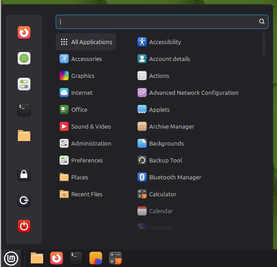Click the search magnifier icon

pyautogui.click(x=261, y=21)
